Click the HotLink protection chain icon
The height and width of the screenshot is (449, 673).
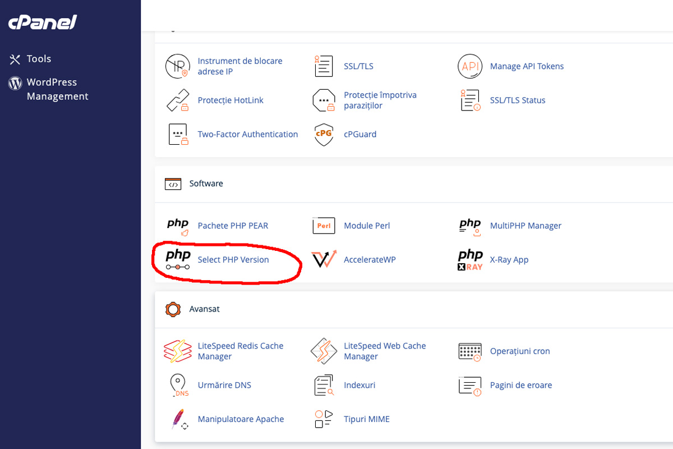(x=178, y=100)
